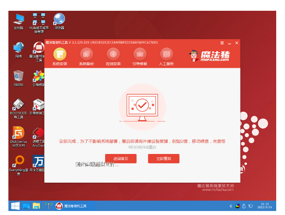
Task: Open the 系统安装 tab icon
Action: point(60,54)
